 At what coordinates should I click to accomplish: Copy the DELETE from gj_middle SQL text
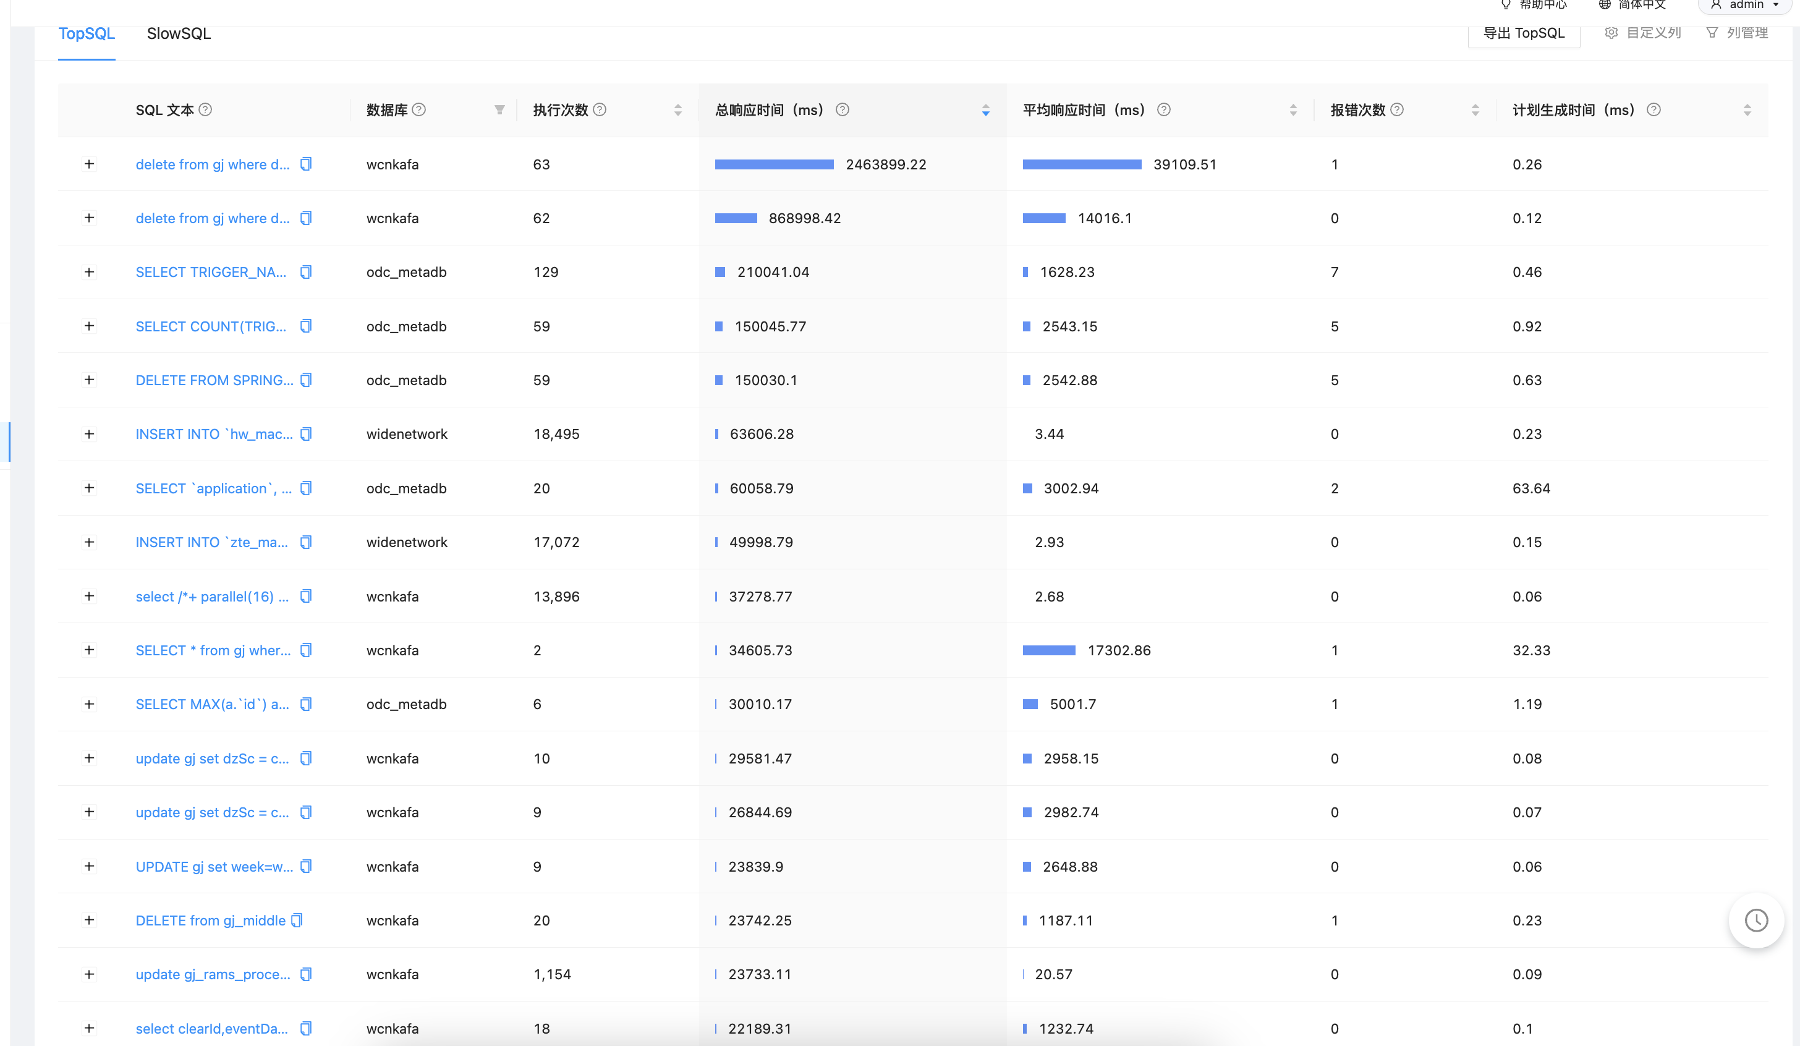tap(297, 921)
